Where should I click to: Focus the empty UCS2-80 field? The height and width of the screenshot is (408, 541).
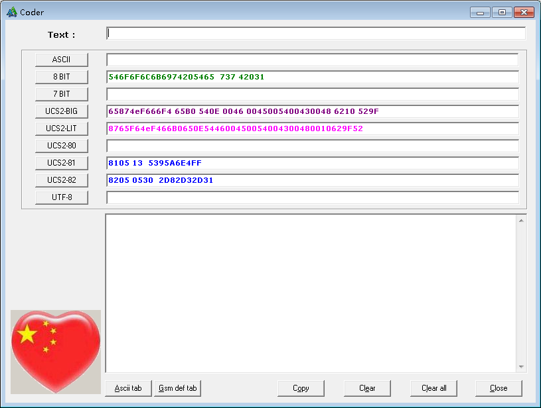312,146
